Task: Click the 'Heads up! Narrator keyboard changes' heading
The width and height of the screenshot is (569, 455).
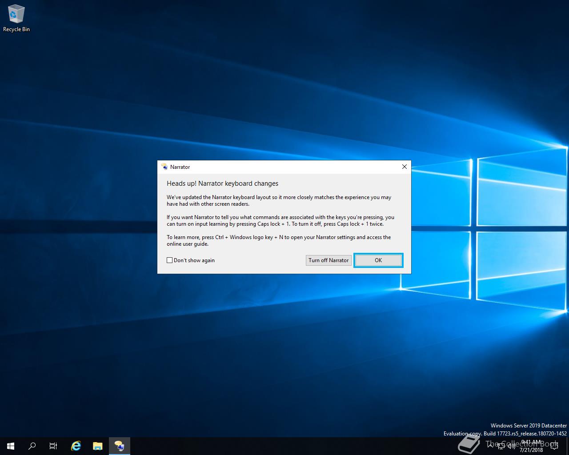Action: [222, 184]
